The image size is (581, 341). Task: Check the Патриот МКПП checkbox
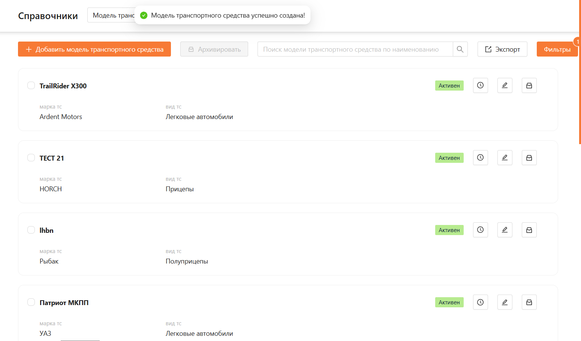pos(31,302)
